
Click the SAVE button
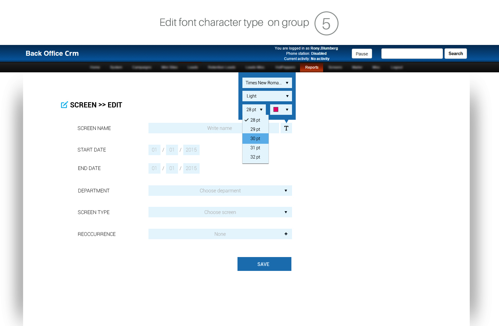(x=264, y=264)
